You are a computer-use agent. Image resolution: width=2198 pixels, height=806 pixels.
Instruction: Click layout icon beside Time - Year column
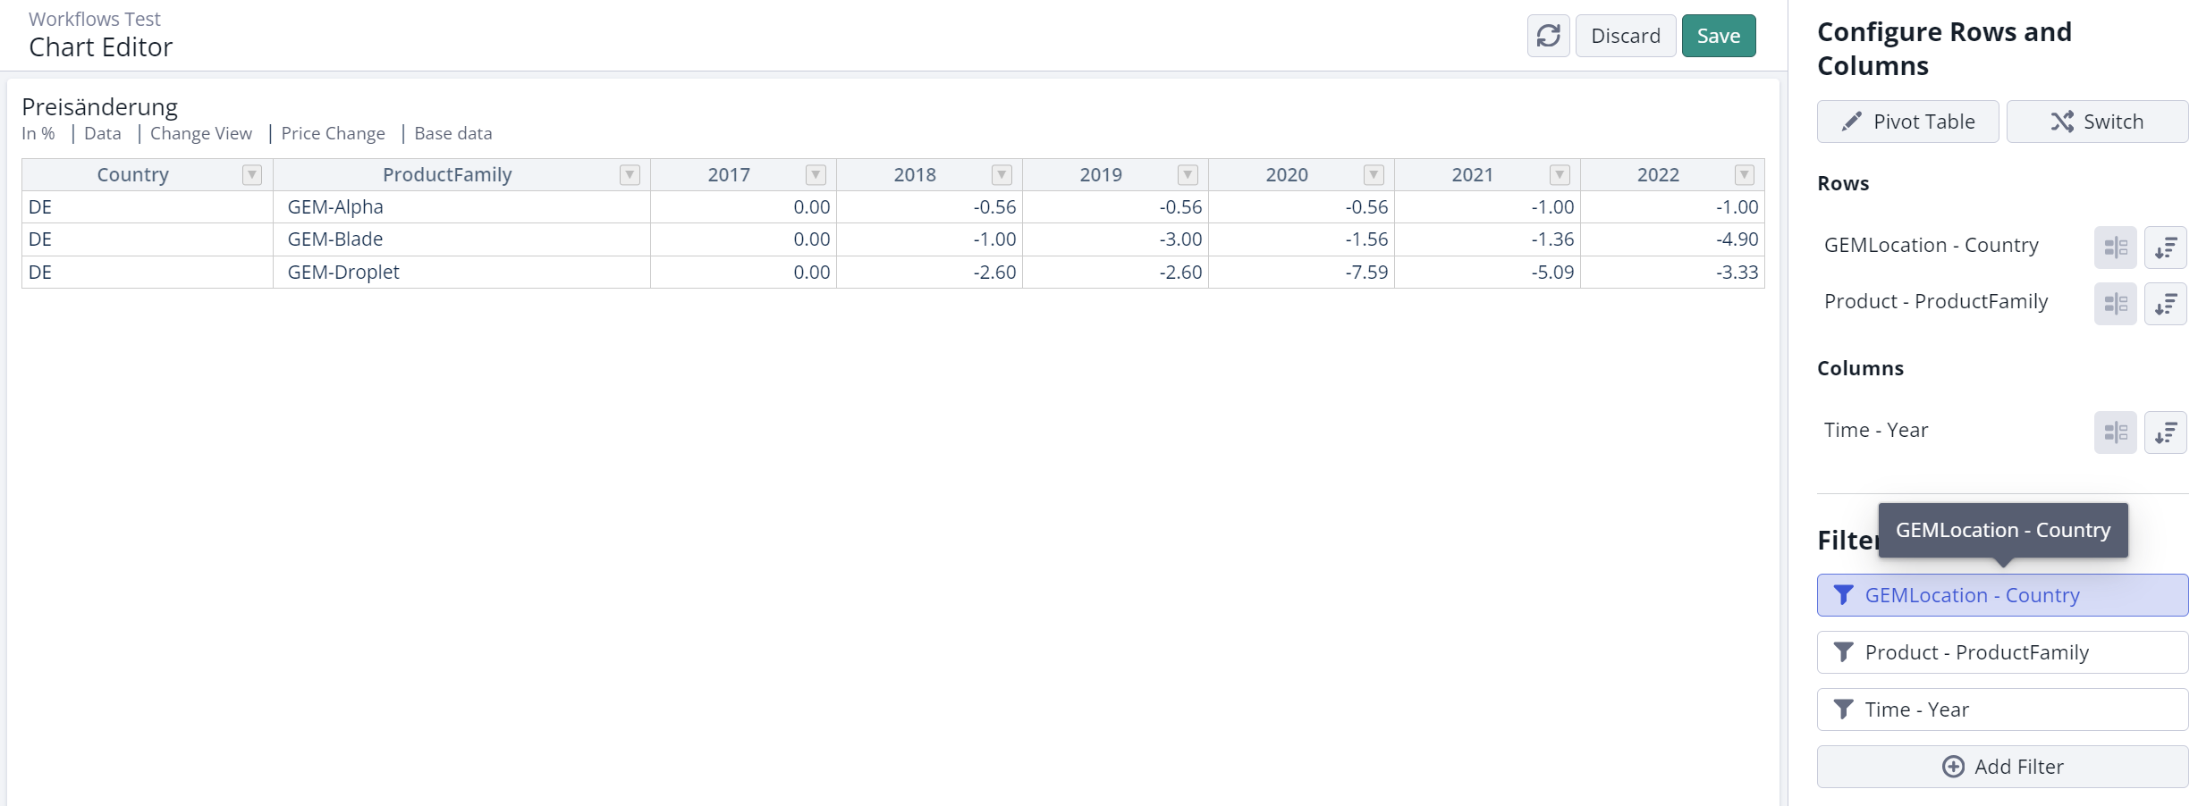point(2115,432)
